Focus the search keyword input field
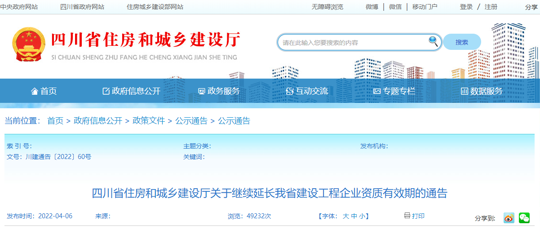540x234 pixels. [353, 43]
